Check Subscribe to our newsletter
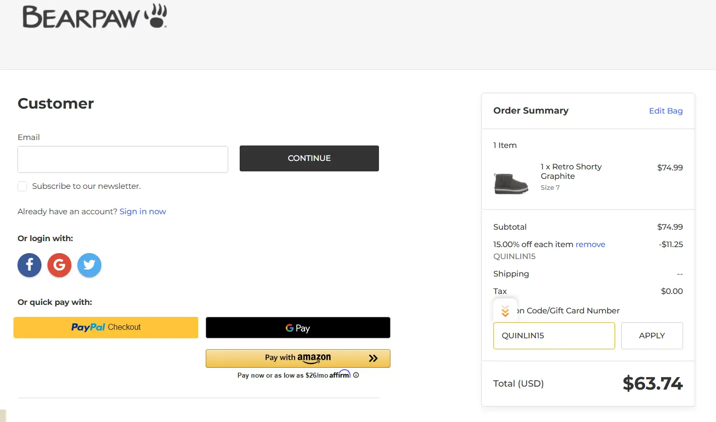The image size is (716, 422). 22,186
